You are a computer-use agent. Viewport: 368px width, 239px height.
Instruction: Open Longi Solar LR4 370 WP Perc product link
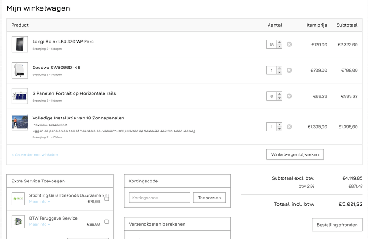pos(63,42)
